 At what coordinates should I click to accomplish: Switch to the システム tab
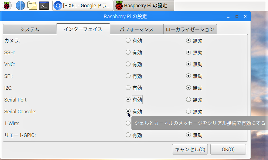29,29
